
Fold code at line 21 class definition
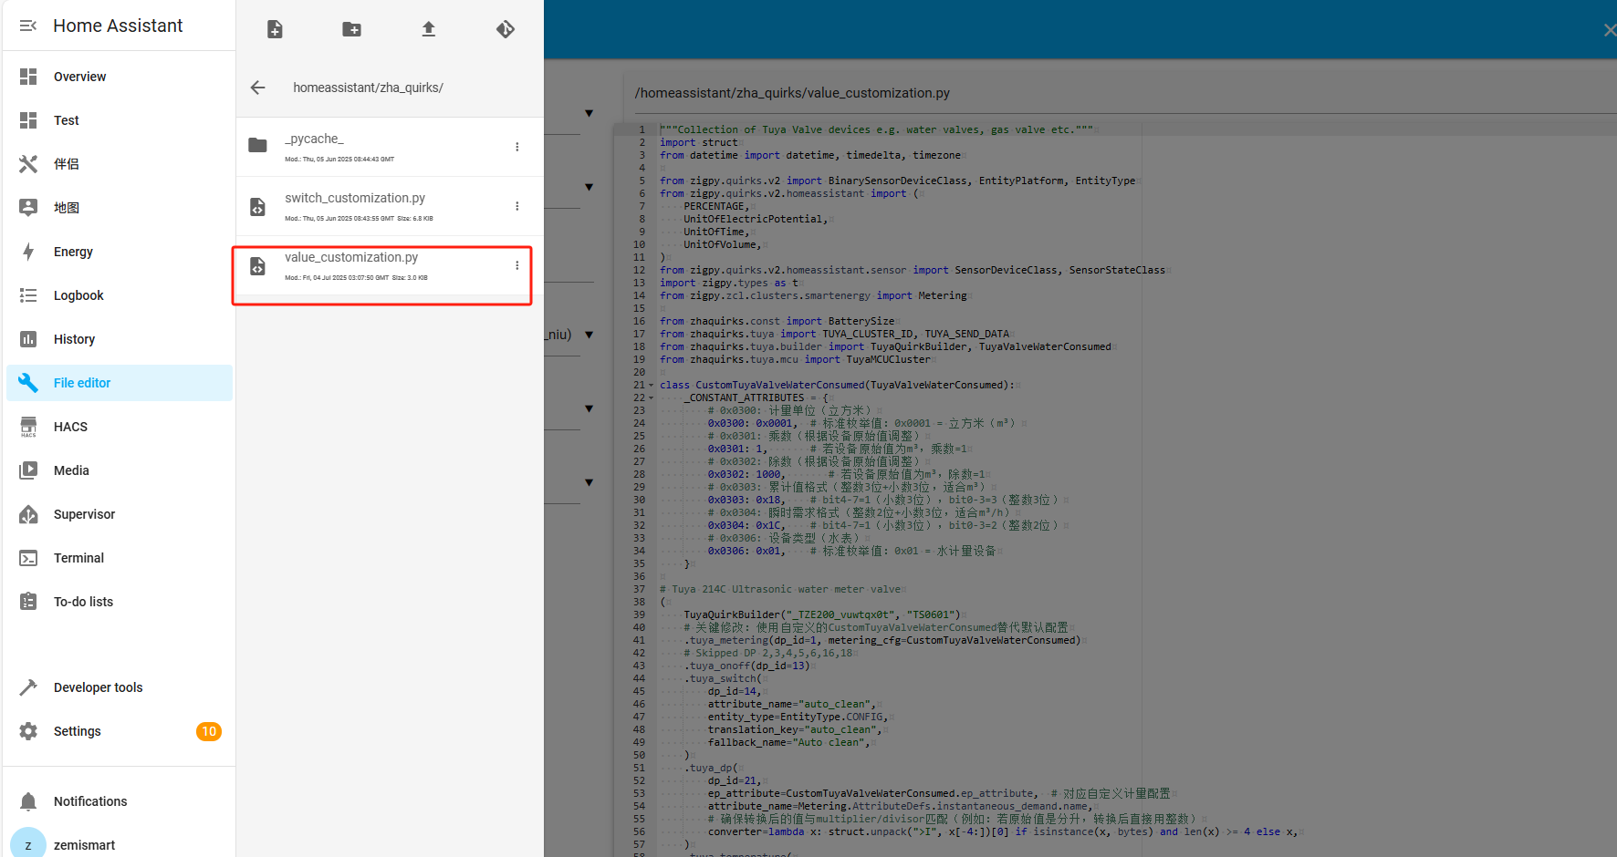pyautogui.click(x=651, y=386)
